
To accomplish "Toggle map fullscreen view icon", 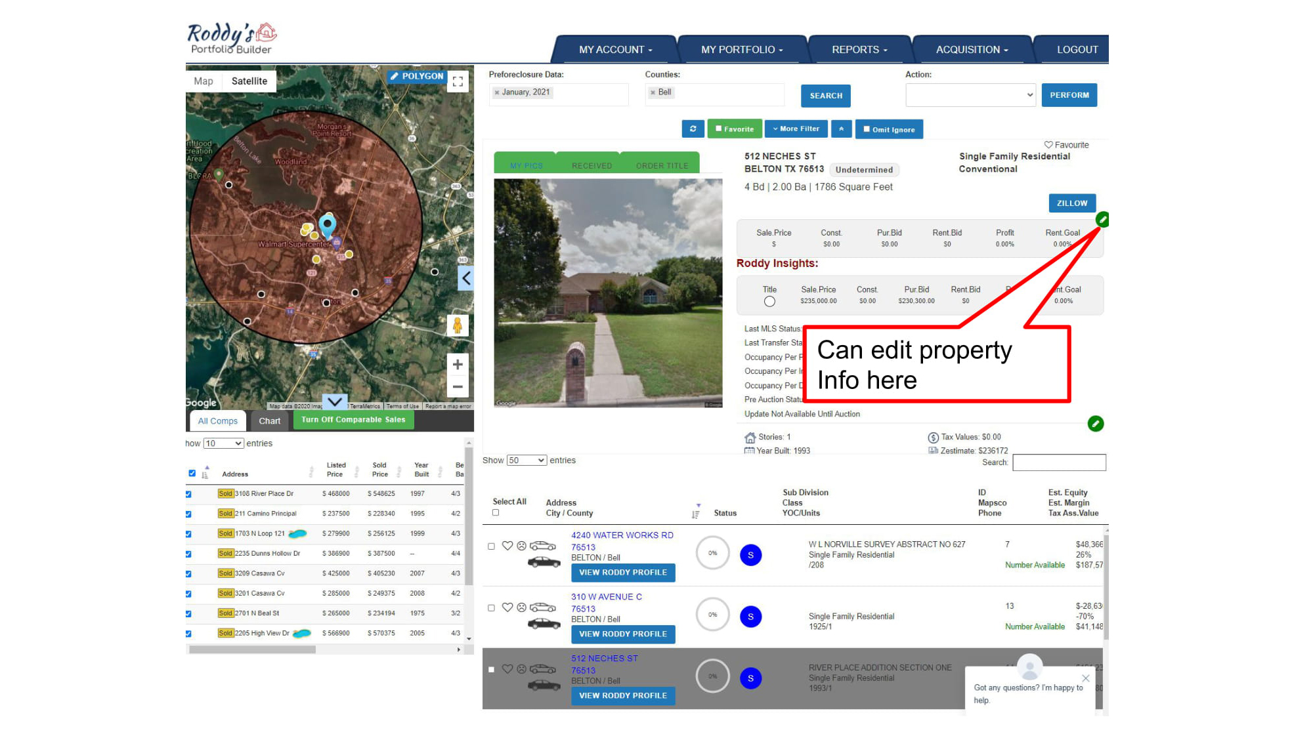I will tap(458, 81).
